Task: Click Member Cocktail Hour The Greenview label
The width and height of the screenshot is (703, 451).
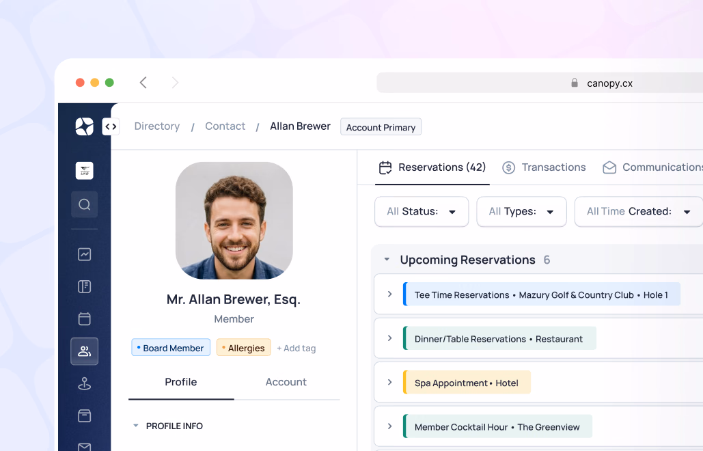Action: pos(497,426)
